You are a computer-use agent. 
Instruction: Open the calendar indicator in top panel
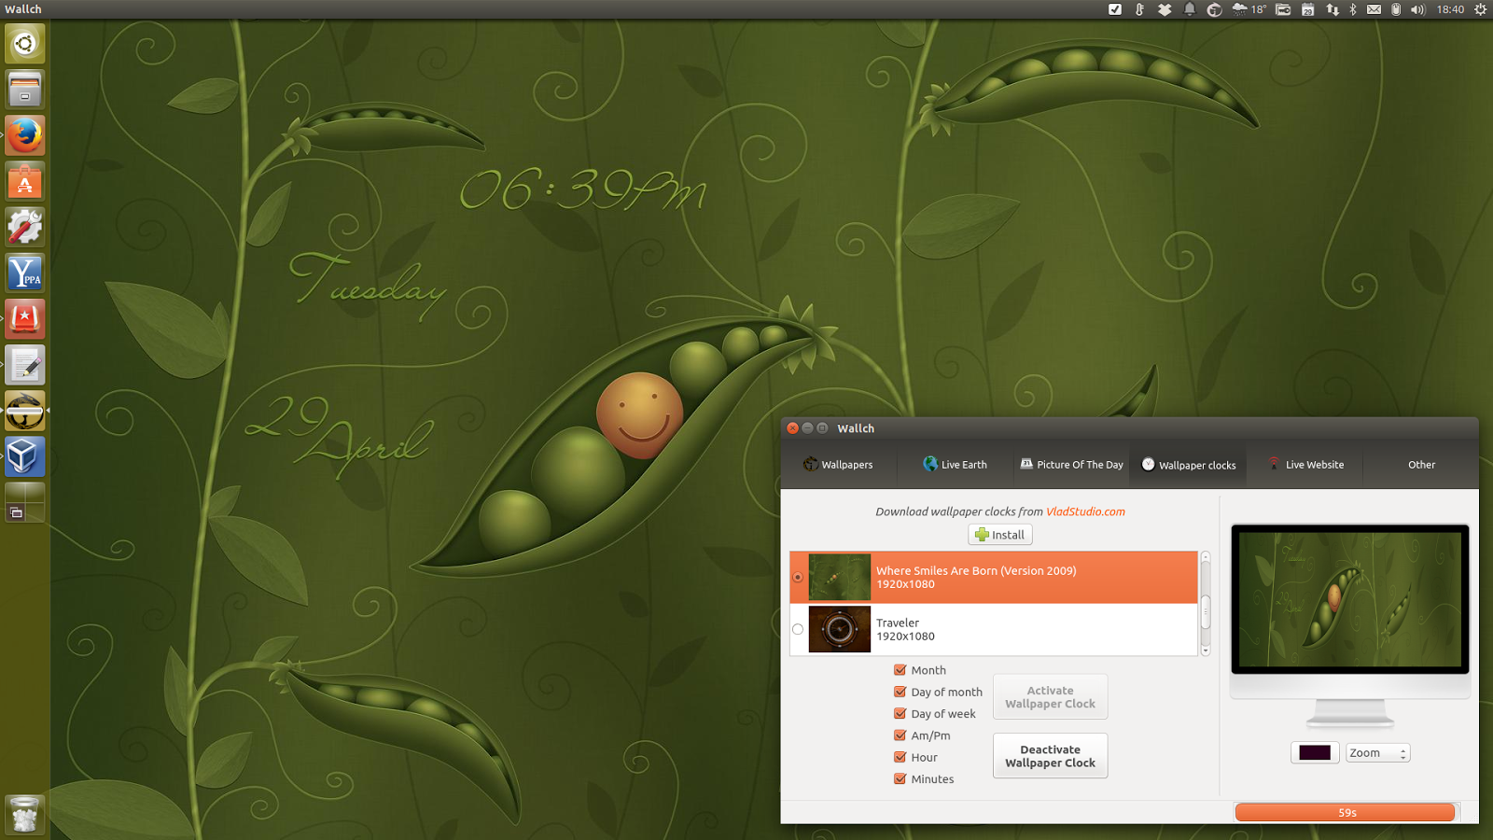[1307, 9]
